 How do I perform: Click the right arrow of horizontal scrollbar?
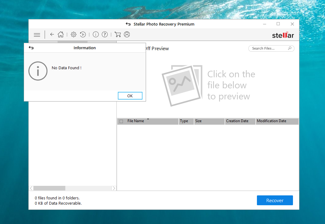coord(114,188)
